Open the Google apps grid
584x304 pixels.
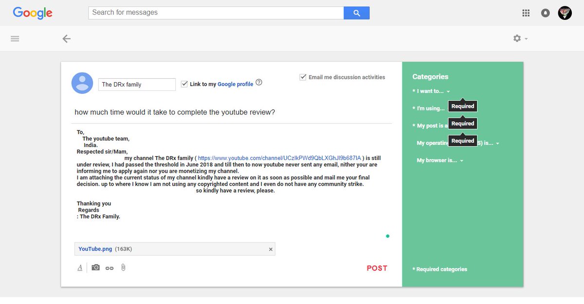click(x=526, y=13)
